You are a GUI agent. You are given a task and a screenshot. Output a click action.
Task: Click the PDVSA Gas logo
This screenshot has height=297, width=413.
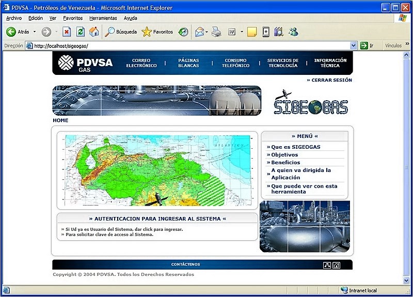click(85, 64)
